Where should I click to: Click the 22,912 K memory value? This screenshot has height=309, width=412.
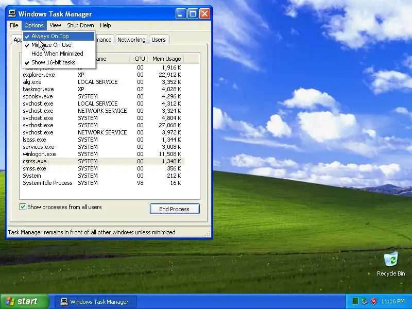pos(170,75)
